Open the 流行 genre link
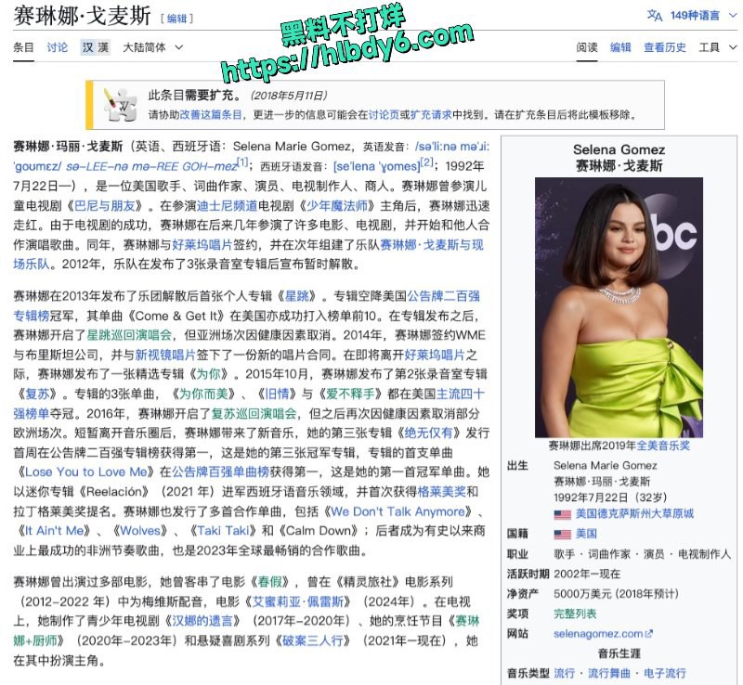 pos(565,674)
